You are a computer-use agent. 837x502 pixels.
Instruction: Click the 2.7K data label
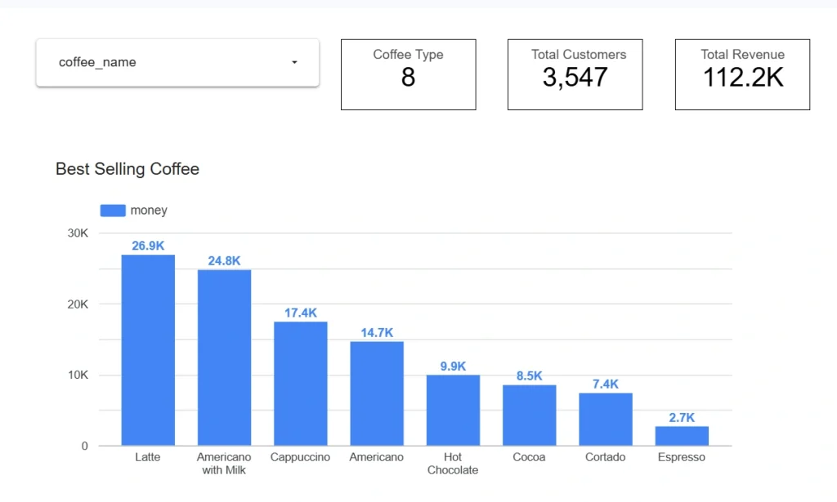click(x=683, y=417)
